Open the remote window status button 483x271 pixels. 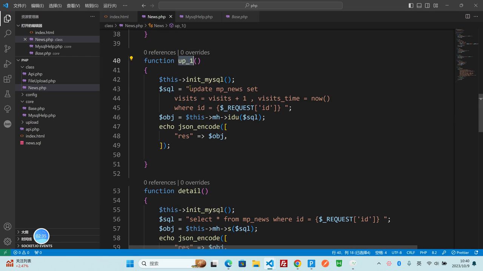tap(5, 253)
